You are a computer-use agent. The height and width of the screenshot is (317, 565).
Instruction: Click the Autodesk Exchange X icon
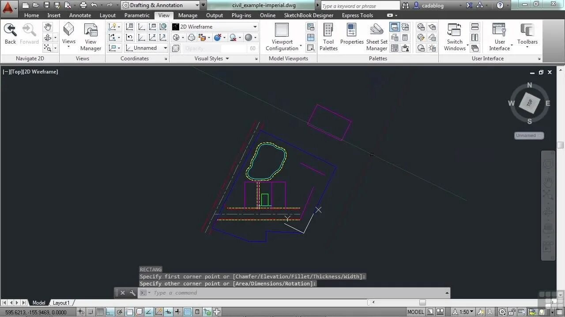(469, 5)
